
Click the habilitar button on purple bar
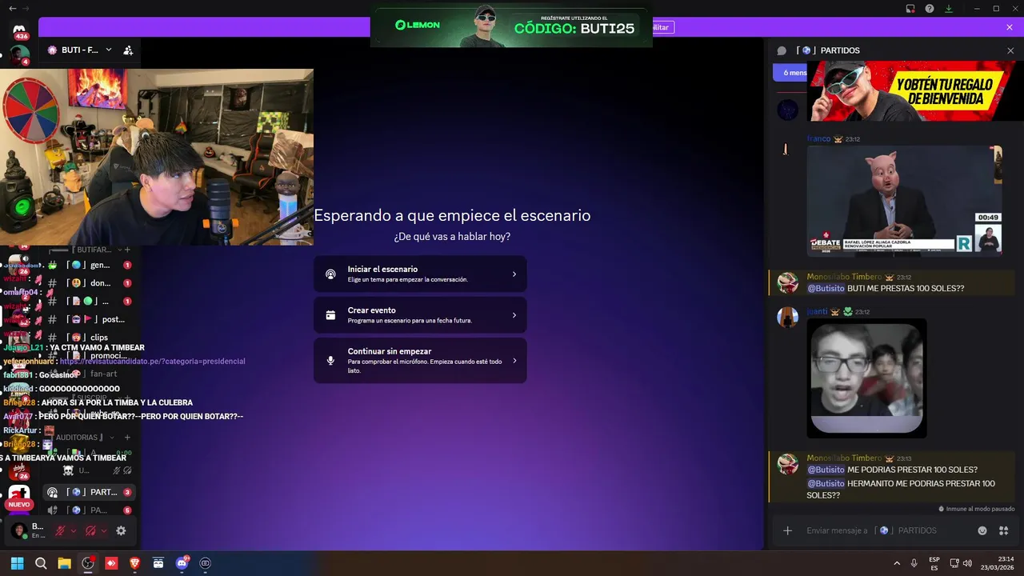click(x=662, y=27)
